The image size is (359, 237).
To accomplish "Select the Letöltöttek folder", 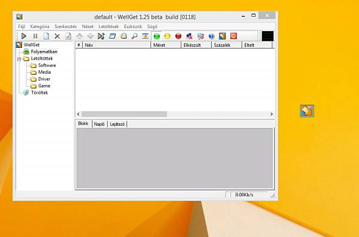I will point(42,59).
